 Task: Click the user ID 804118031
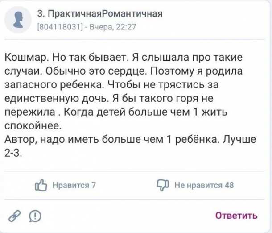59,27
